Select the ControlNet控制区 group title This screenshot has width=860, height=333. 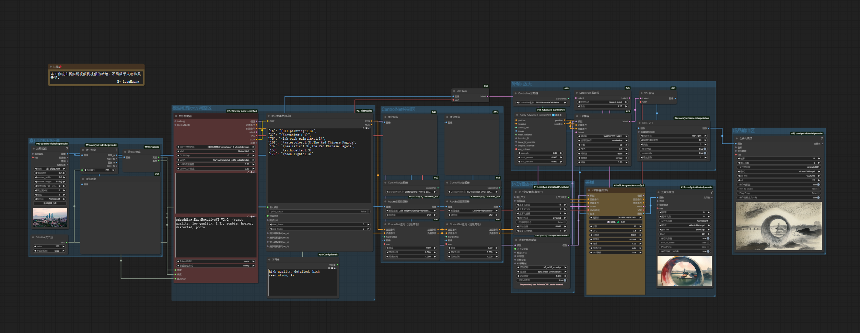tap(398, 109)
